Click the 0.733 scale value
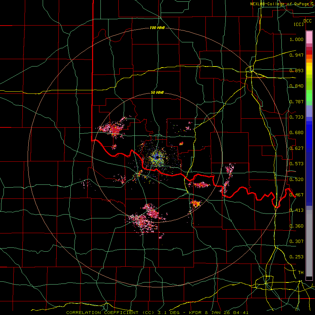This screenshot has height=315, width=315. [296, 117]
